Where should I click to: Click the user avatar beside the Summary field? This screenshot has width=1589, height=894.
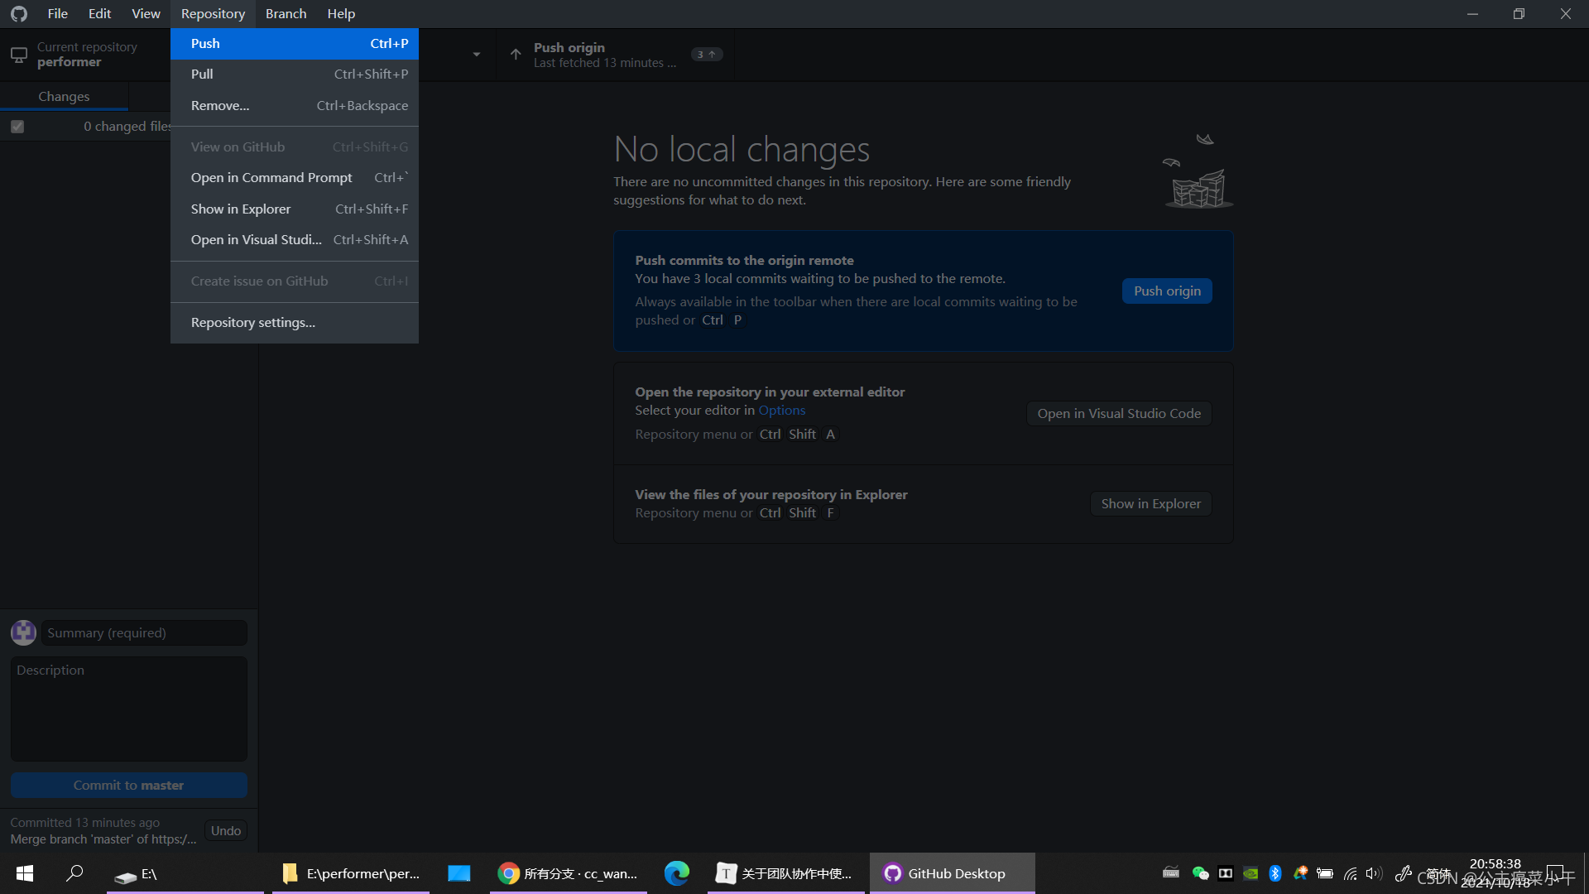(x=23, y=632)
